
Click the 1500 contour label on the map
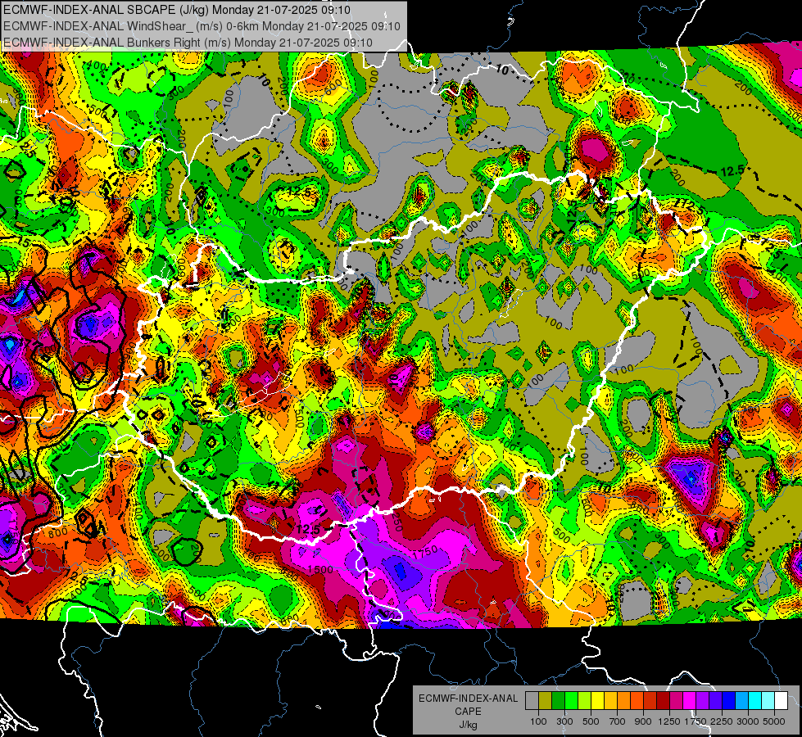[x=320, y=569]
